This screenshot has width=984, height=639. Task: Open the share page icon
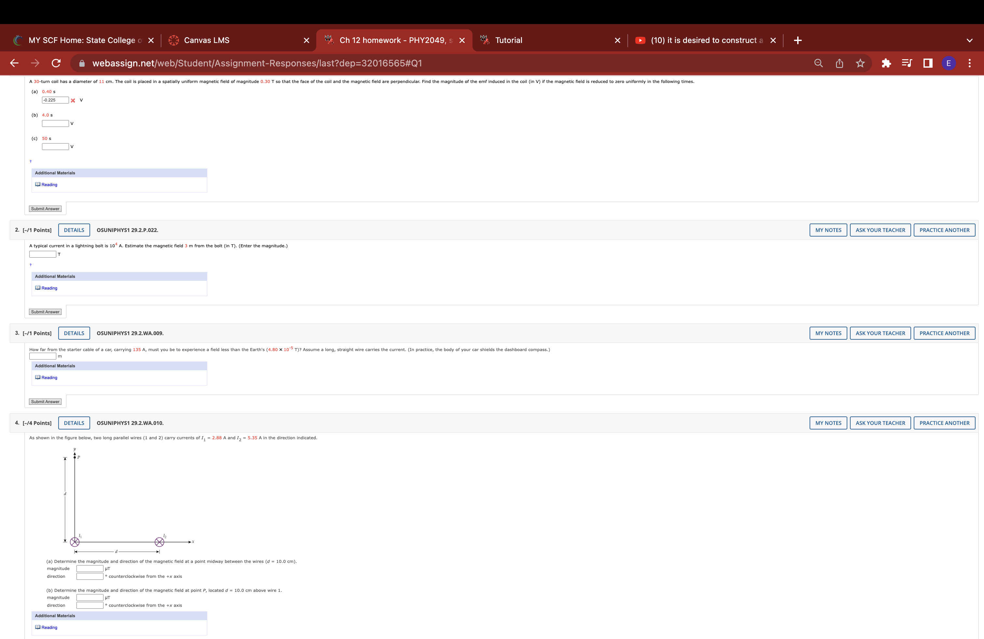[x=839, y=63]
